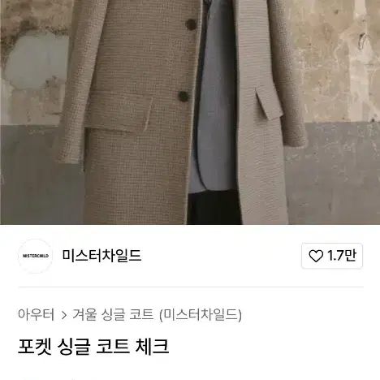Click the lower dark button on the coat

point(184,97)
